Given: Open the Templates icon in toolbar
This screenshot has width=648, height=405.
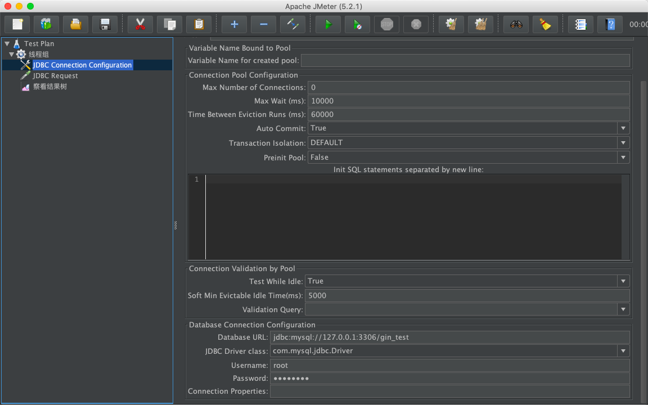Looking at the screenshot, I should (46, 24).
